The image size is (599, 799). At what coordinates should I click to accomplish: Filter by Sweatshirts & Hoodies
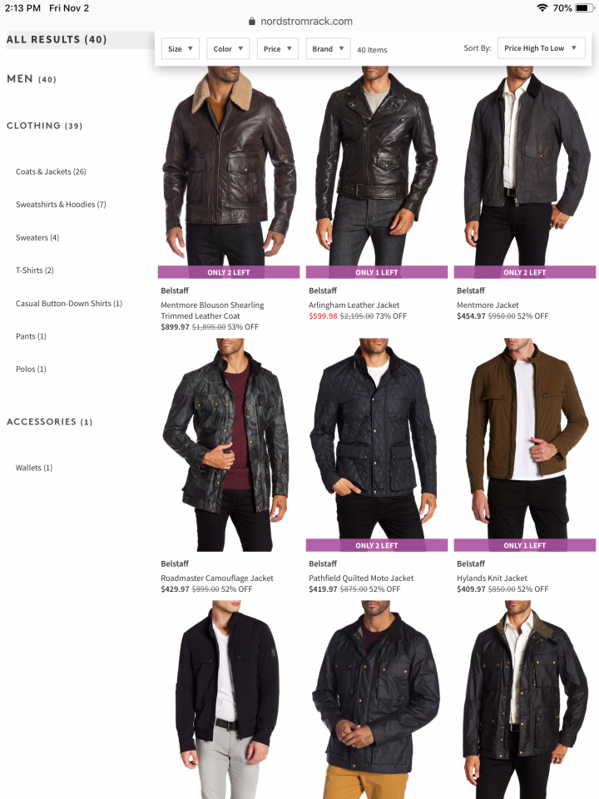pyautogui.click(x=61, y=205)
